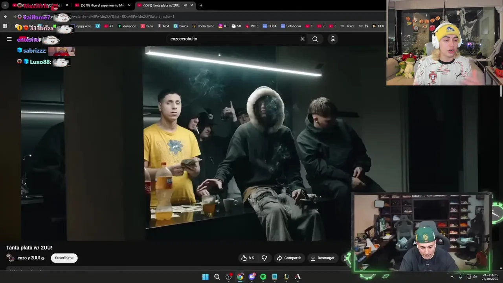Open the OBS Studio taskbar icon
The image size is (503, 283).
click(x=229, y=277)
